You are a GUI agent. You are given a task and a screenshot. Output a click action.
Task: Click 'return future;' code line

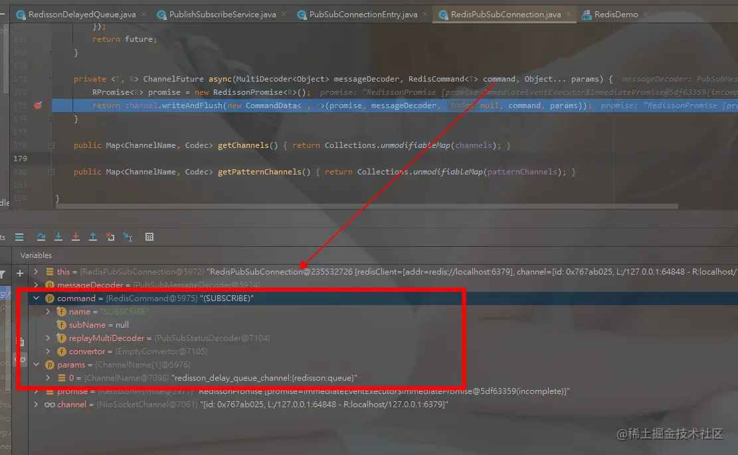click(125, 39)
